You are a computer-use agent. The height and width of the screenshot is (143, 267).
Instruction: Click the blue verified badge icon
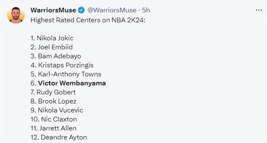(81, 10)
